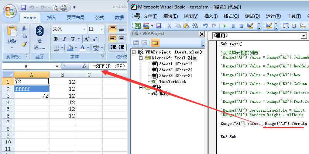Click View Code icon in project panel

point(136,43)
